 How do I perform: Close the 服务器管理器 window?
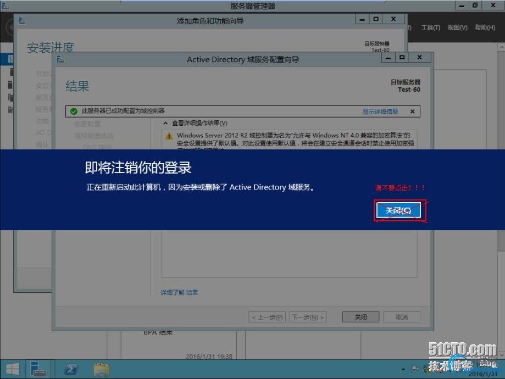point(493,5)
